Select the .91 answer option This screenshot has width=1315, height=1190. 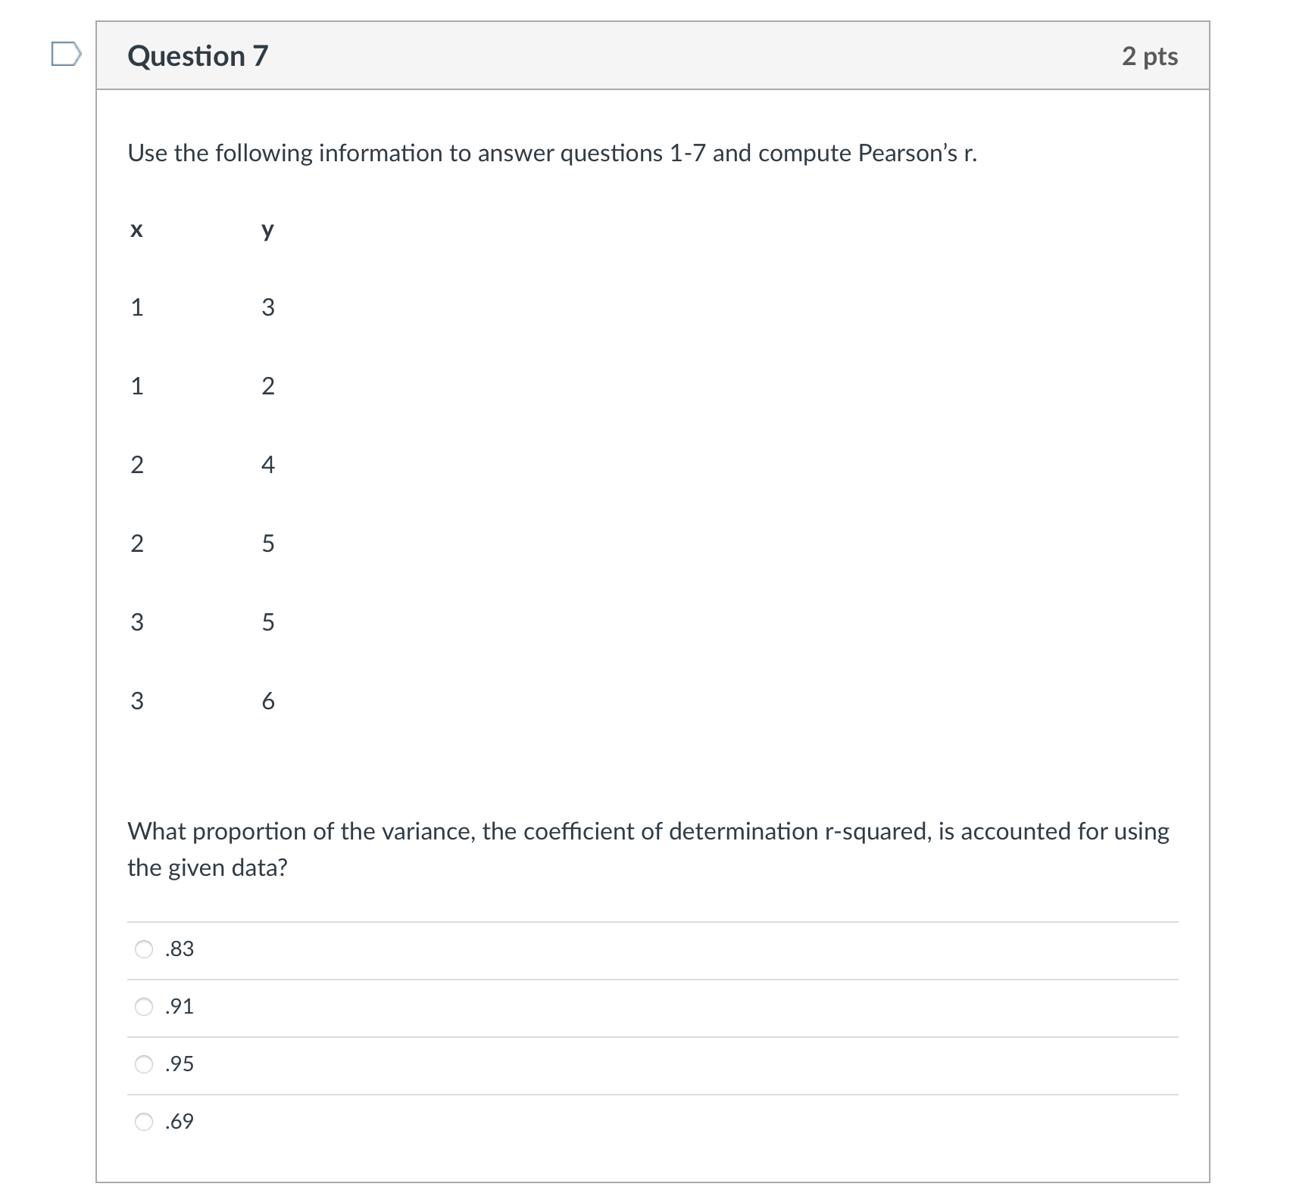(144, 1008)
